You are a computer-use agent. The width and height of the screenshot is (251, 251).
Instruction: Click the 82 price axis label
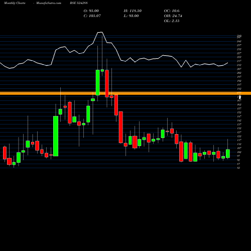(x=239, y=168)
